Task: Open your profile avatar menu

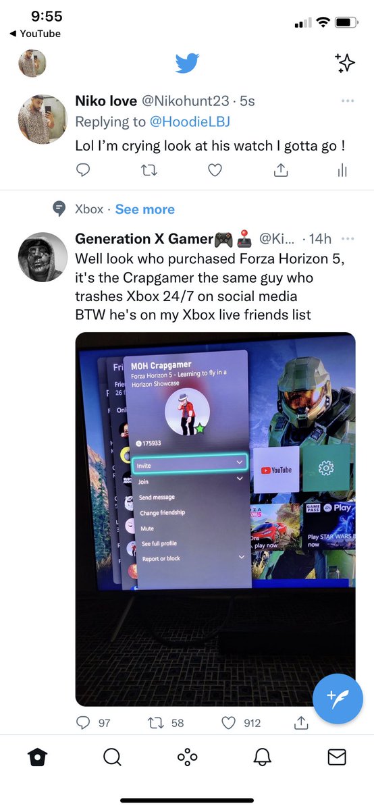Action: (32, 63)
